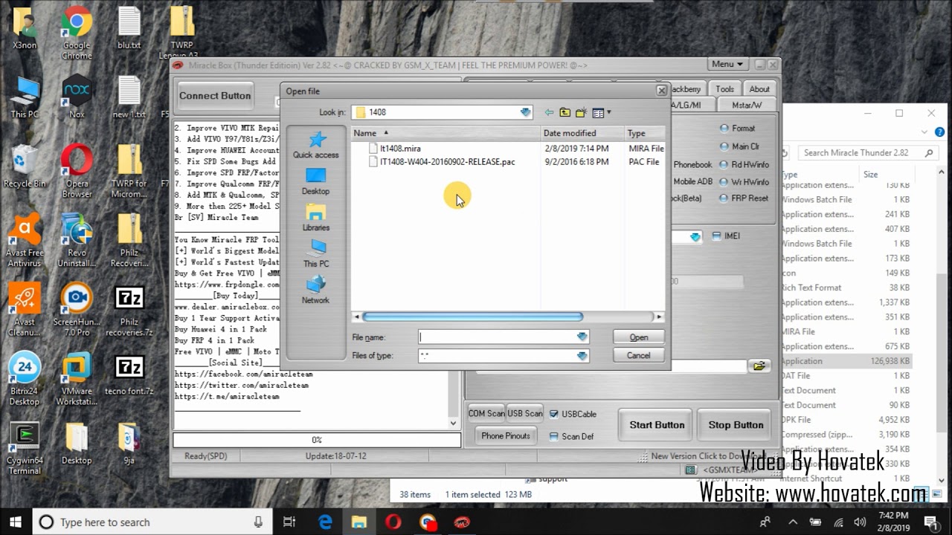Image resolution: width=952 pixels, height=535 pixels.
Task: Open the View Menu icon in the dialog
Action: click(601, 113)
